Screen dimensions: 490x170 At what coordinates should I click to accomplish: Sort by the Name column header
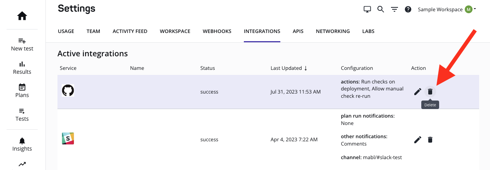(137, 68)
